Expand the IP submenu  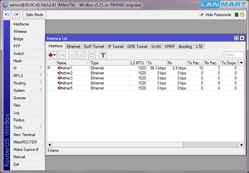pyautogui.click(x=28, y=68)
